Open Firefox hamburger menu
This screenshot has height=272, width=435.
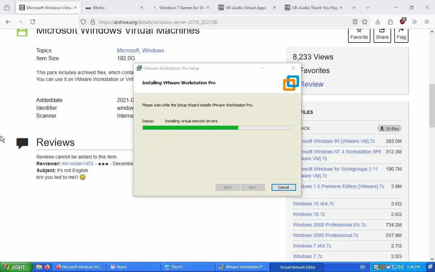click(x=427, y=22)
